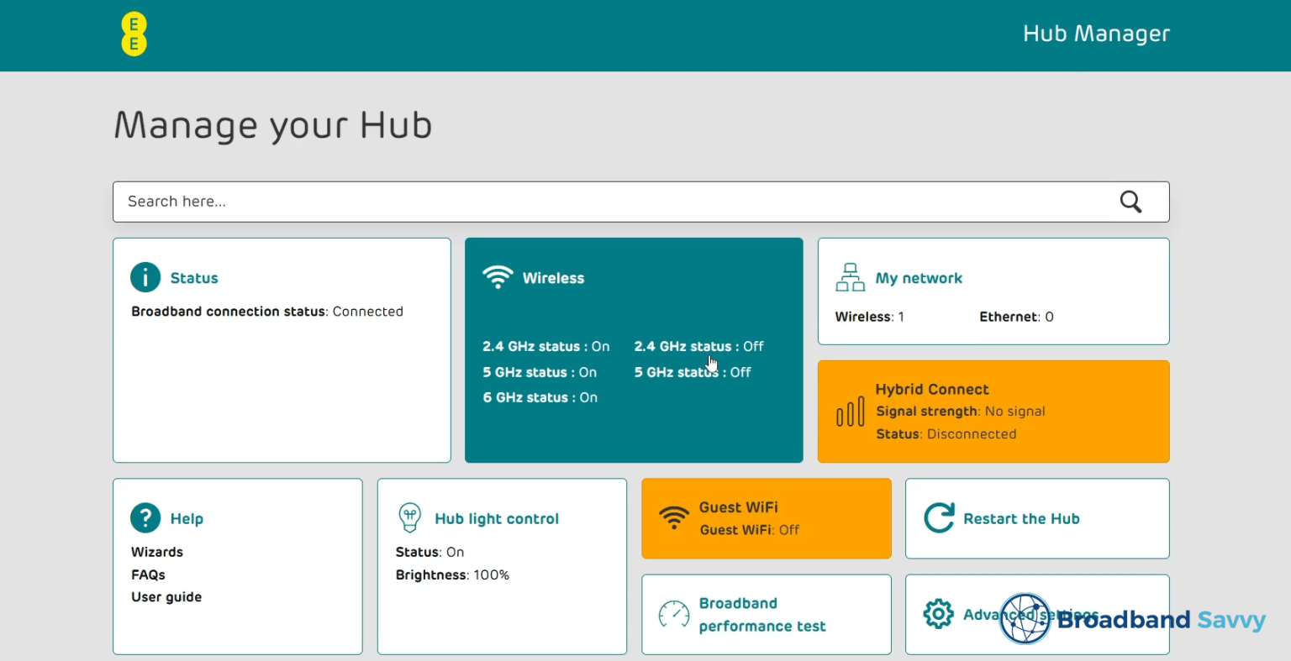Screen dimensions: 1291x661
Task: Click the Wireless WiFi icon
Action: pyautogui.click(x=497, y=277)
